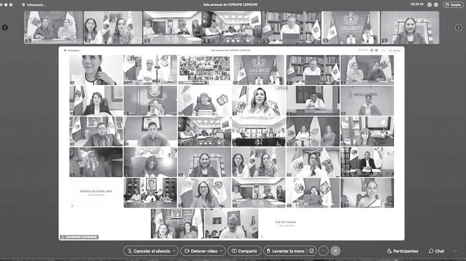Click the Información shield icon at top left
The width and height of the screenshot is (466, 261).
23,5
